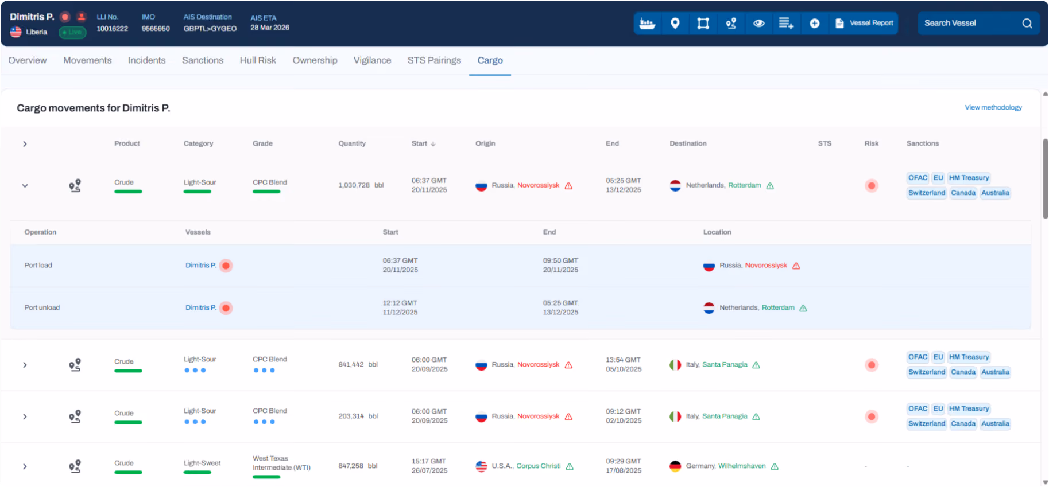Click the warning triangle beside Novorossiysk in 1,030,728 bbl row

[568, 186]
